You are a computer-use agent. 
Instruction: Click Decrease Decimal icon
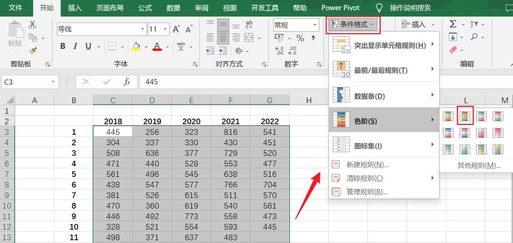293,50
